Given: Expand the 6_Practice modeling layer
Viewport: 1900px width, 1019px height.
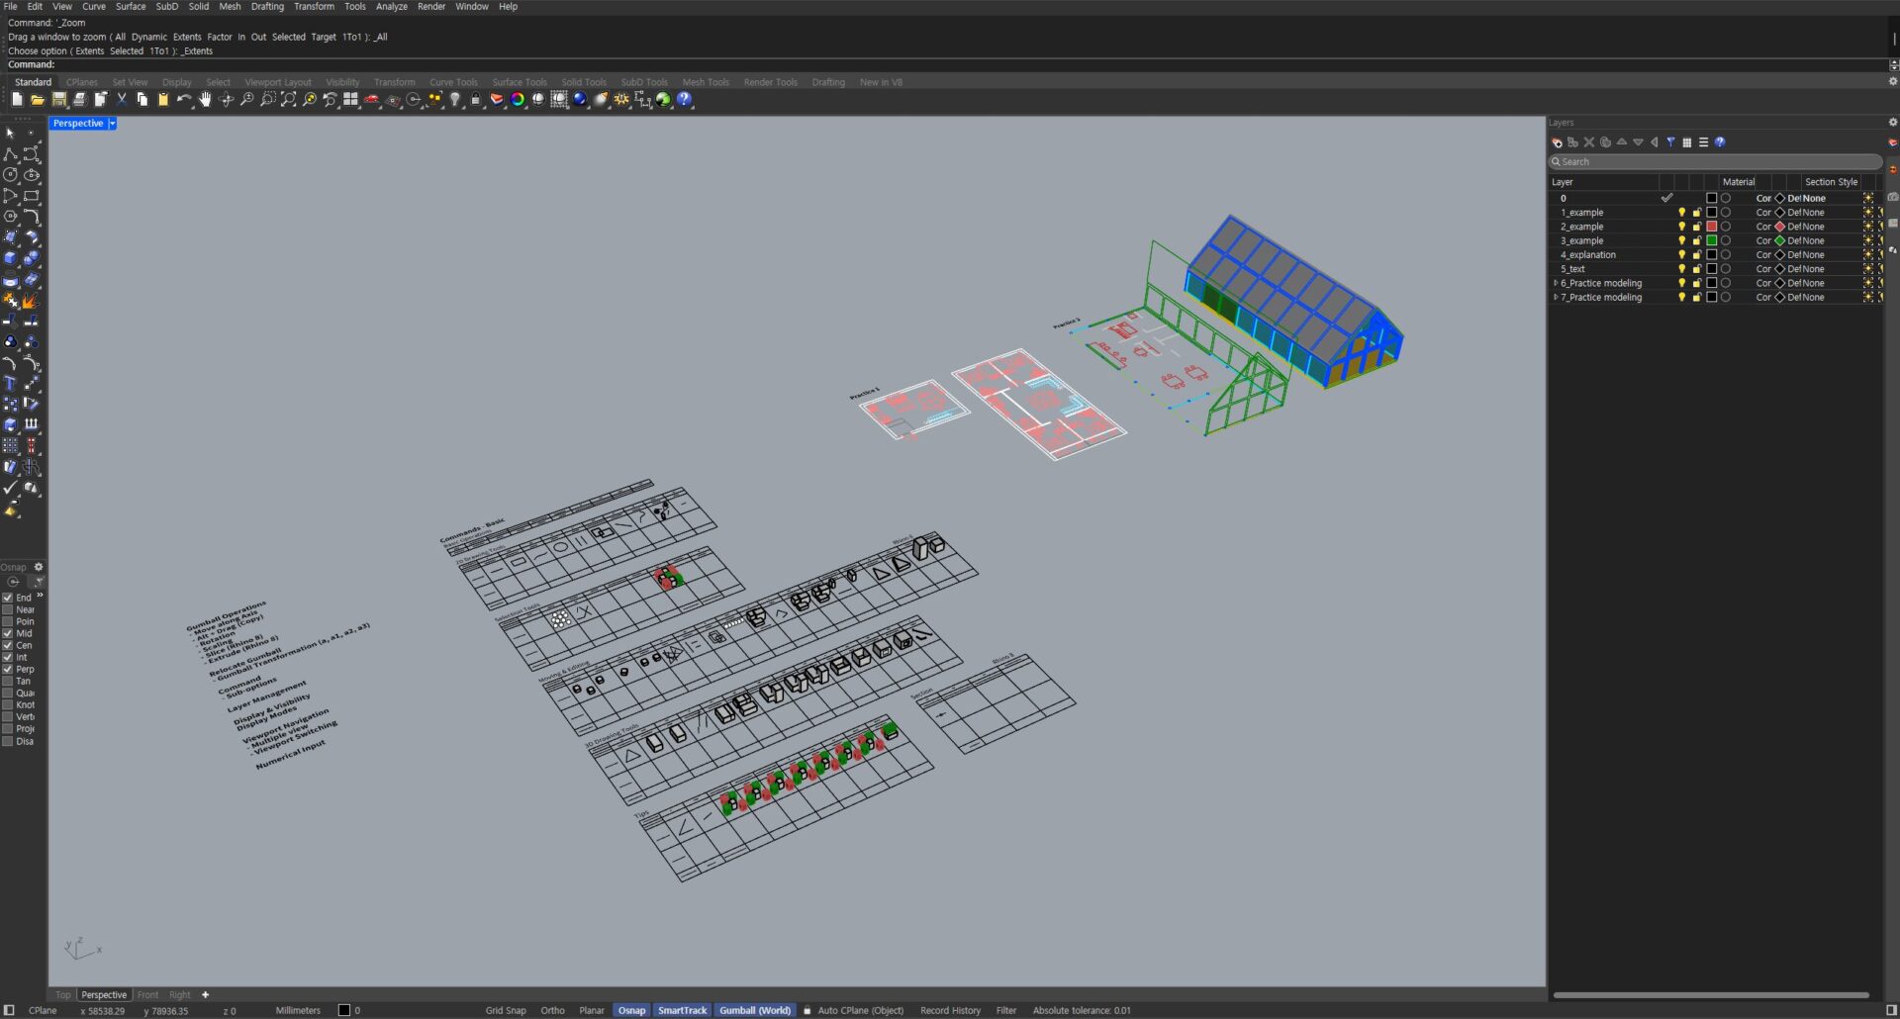Looking at the screenshot, I should tap(1556, 283).
